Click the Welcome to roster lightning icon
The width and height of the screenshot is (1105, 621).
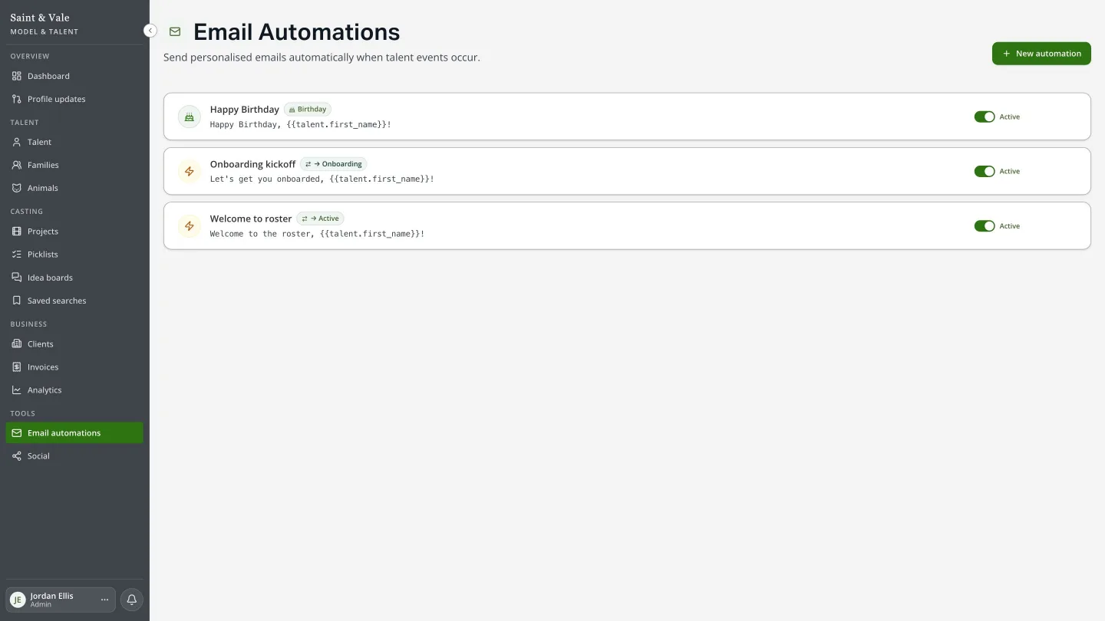click(x=190, y=225)
